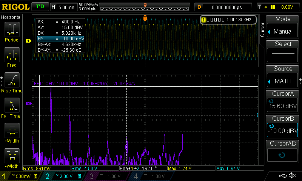Click the Horizontal menu title
Image resolution: width=302 pixels, height=181 pixels.
pos(11,17)
